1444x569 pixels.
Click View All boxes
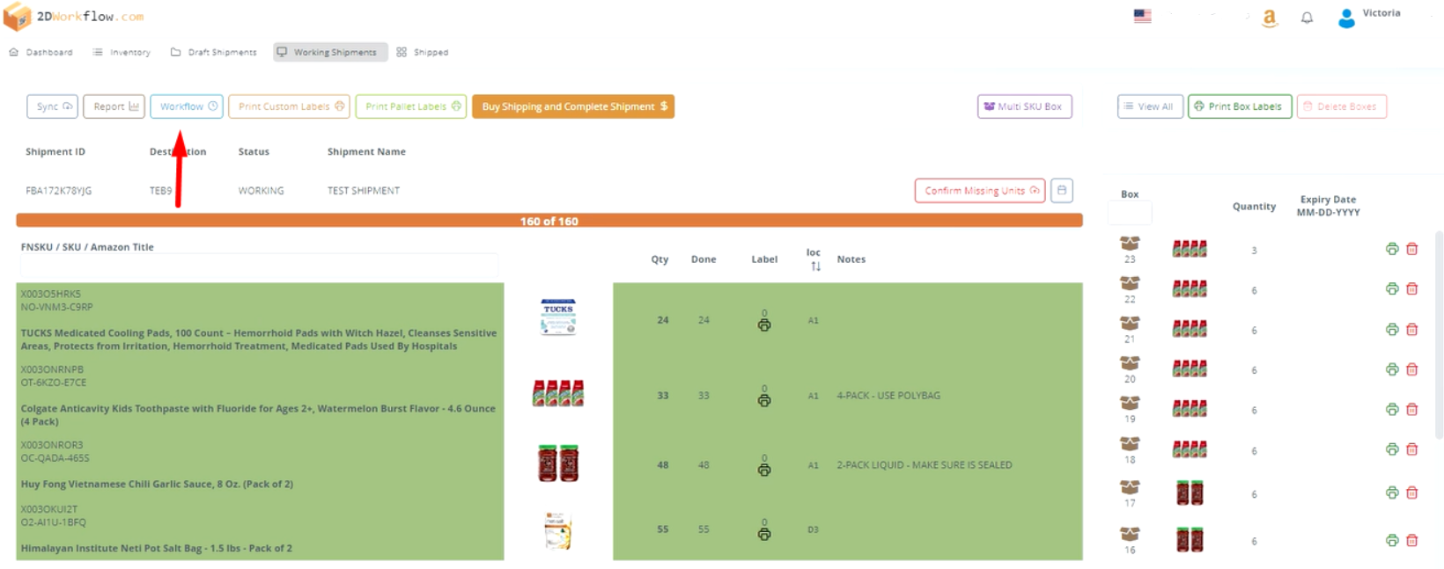[x=1150, y=106]
